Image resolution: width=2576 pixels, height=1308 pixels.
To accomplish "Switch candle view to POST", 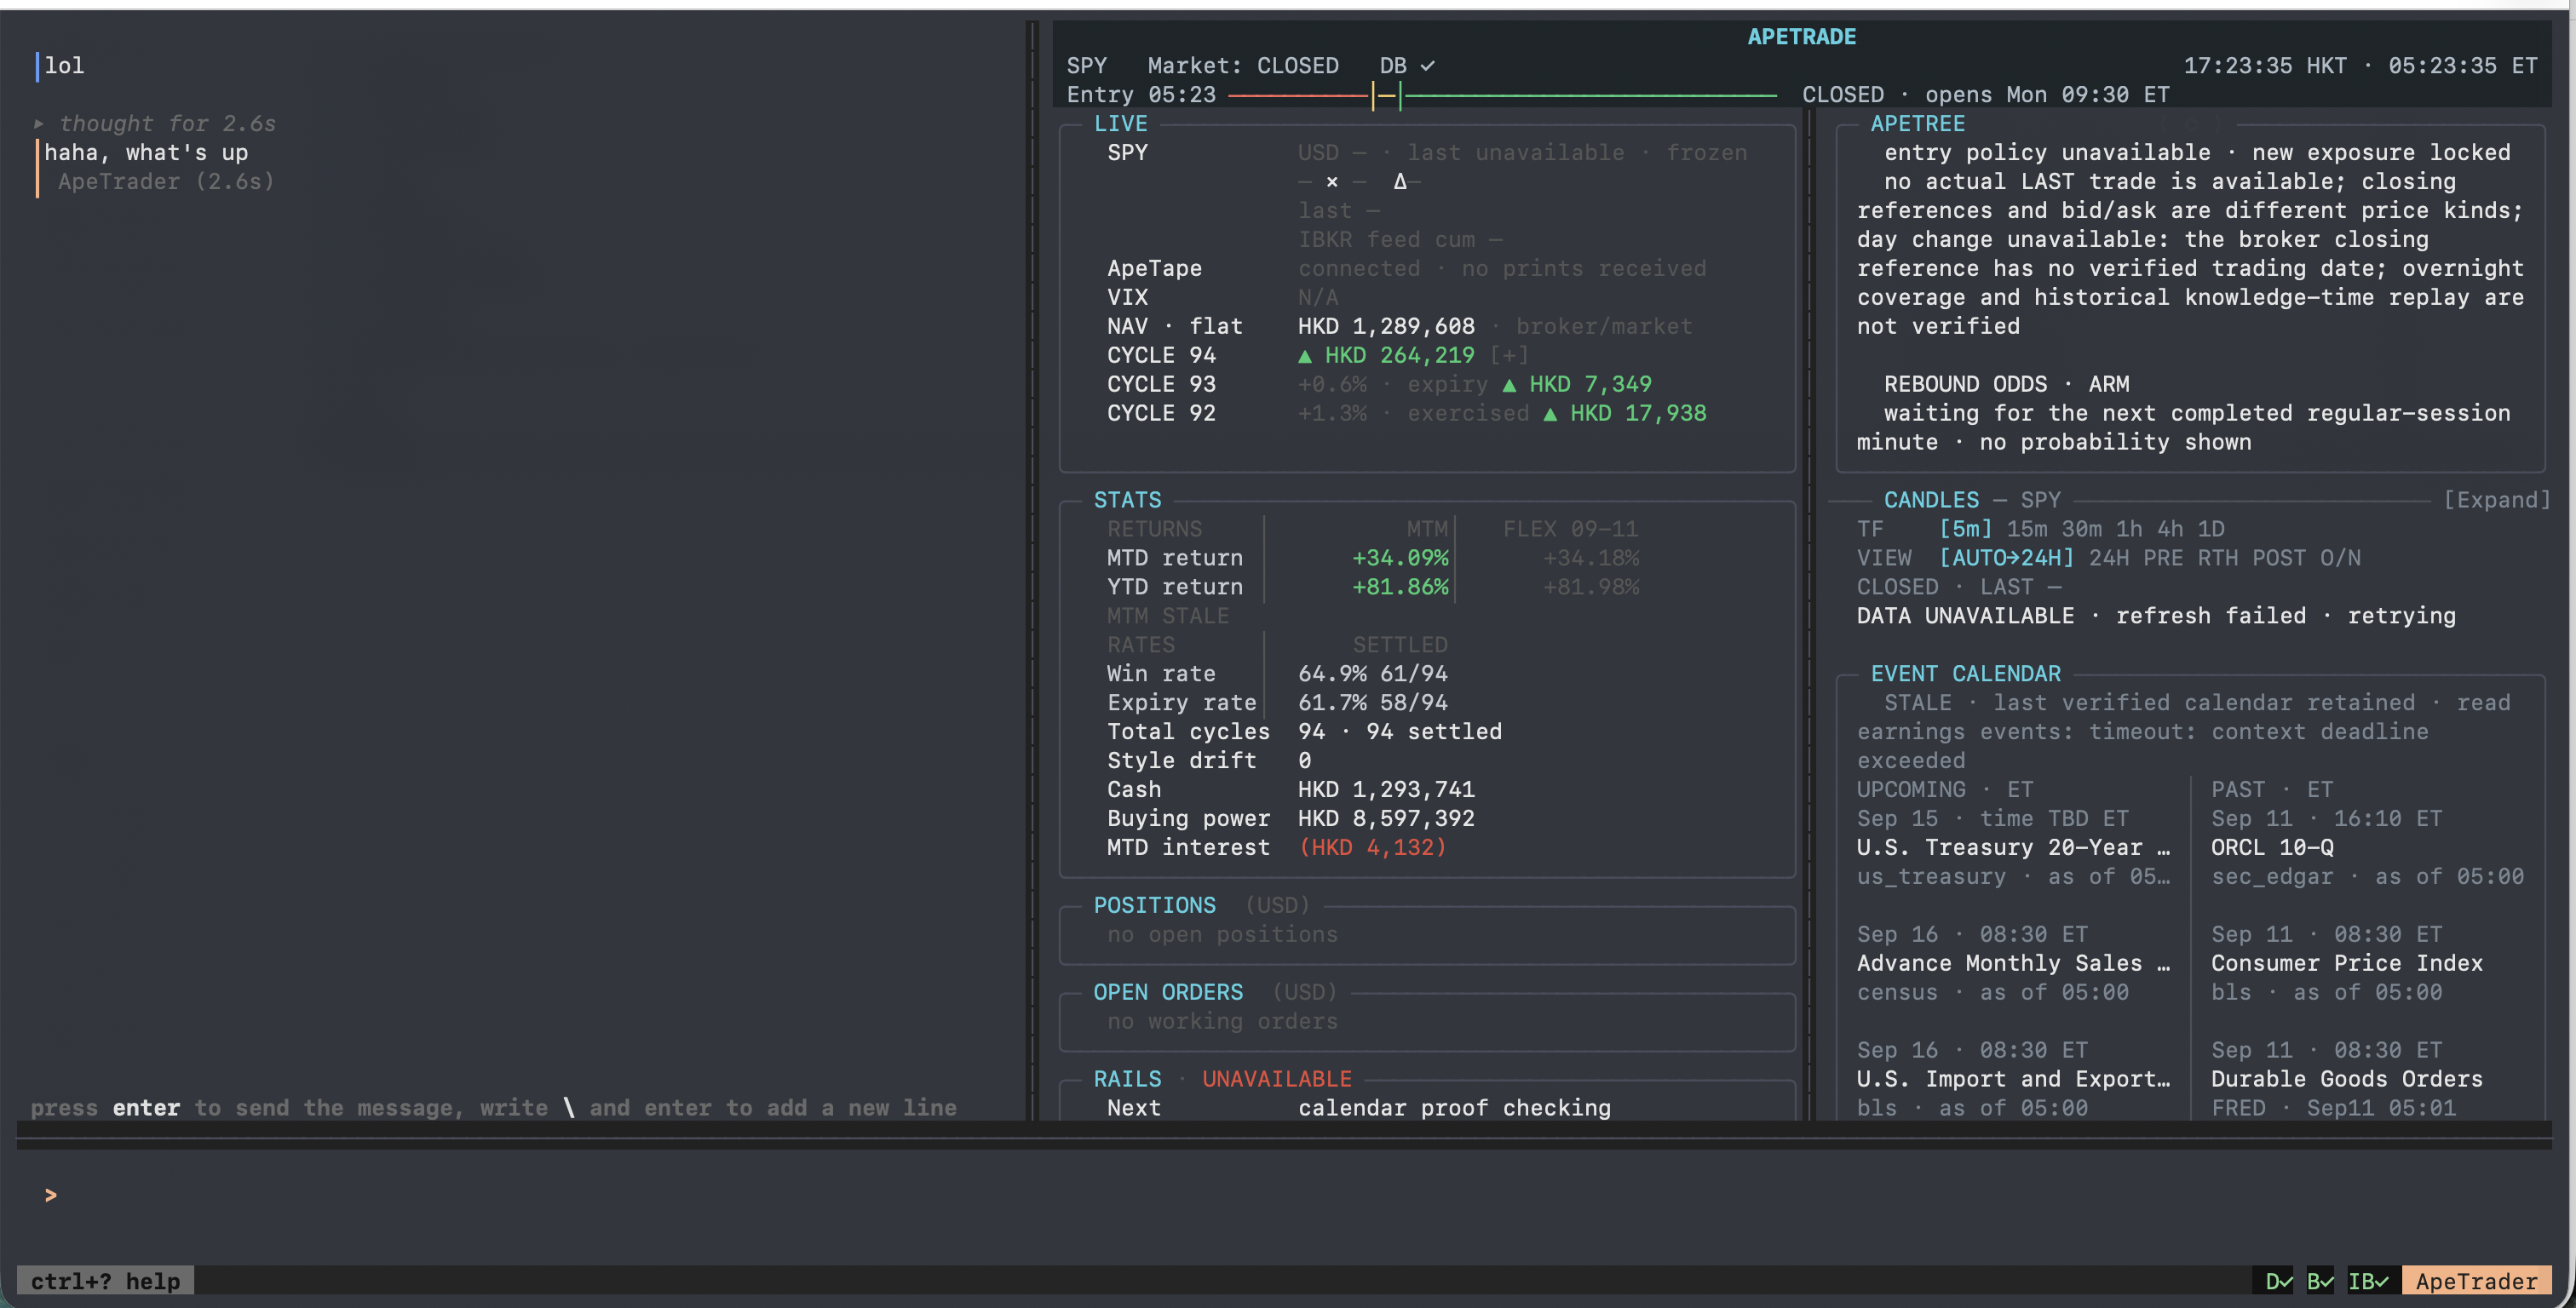I will click(2279, 558).
